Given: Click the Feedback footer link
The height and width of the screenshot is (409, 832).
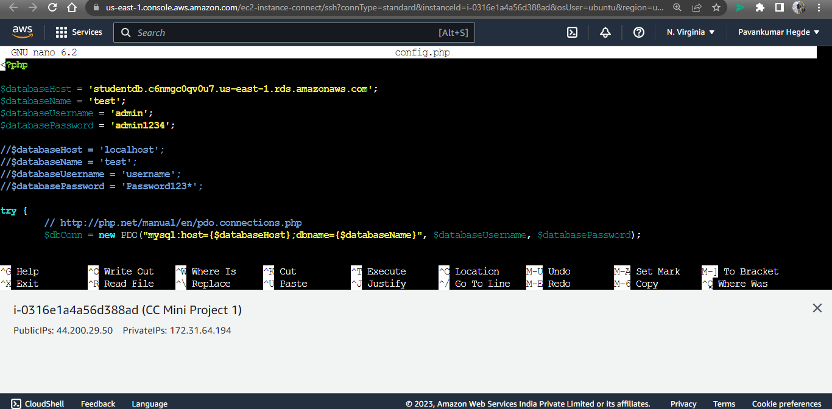Looking at the screenshot, I should coord(98,404).
